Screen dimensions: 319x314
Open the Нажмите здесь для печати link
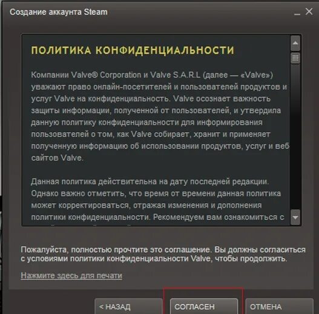pos(71,275)
